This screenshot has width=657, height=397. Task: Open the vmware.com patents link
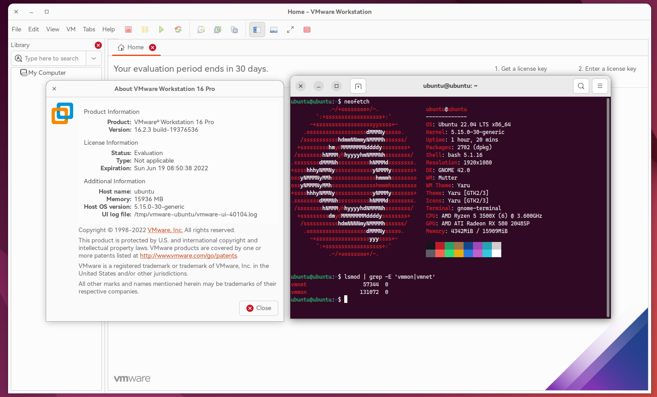pos(188,255)
